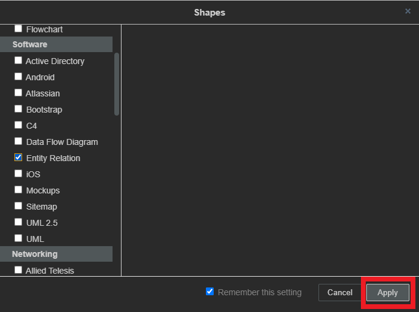Image resolution: width=419 pixels, height=312 pixels.
Task: Enable the Flowchart shape library checkbox
Action: pos(18,29)
